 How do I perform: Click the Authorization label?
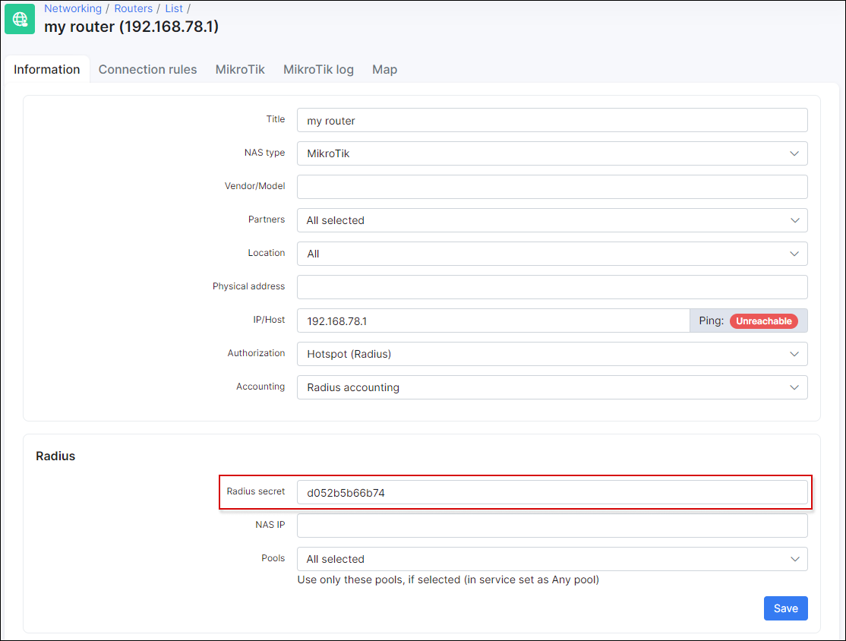click(256, 353)
